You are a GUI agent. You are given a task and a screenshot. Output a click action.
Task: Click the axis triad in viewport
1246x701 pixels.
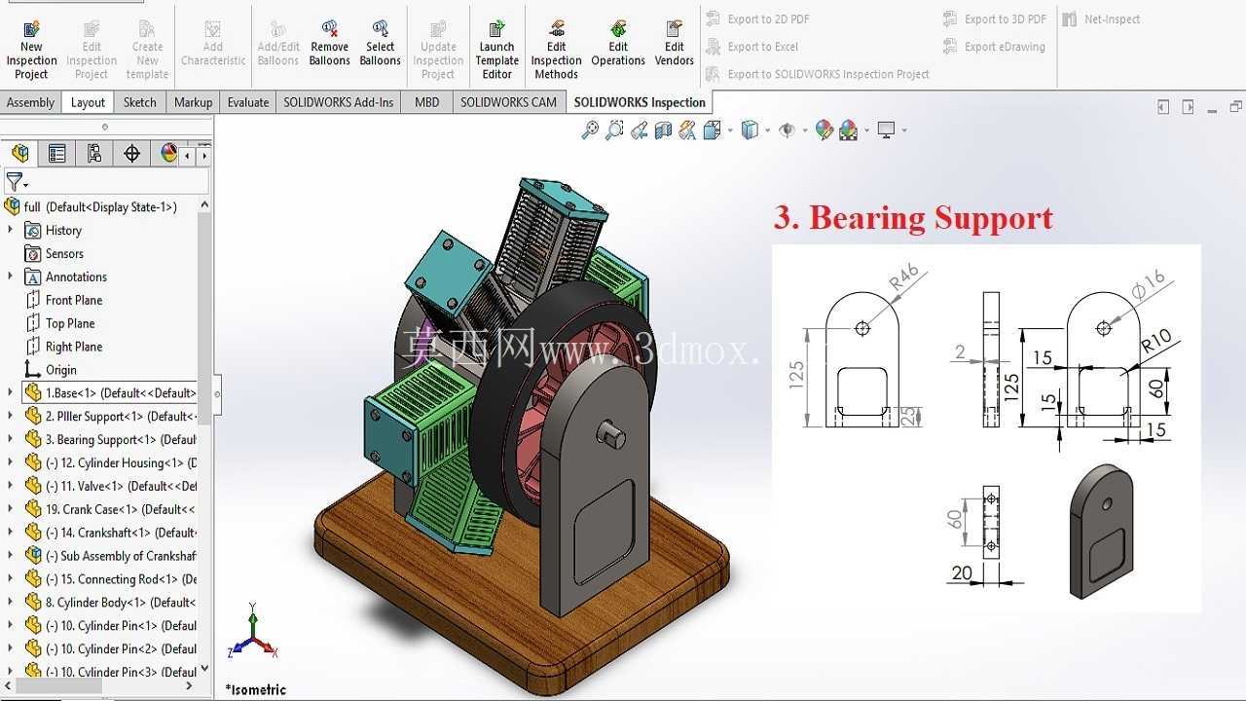252,635
